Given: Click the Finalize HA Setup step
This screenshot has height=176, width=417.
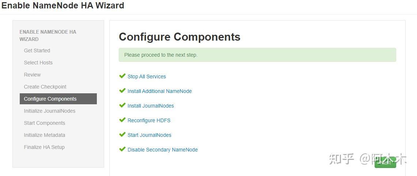Looking at the screenshot, I should pyautogui.click(x=44, y=147).
